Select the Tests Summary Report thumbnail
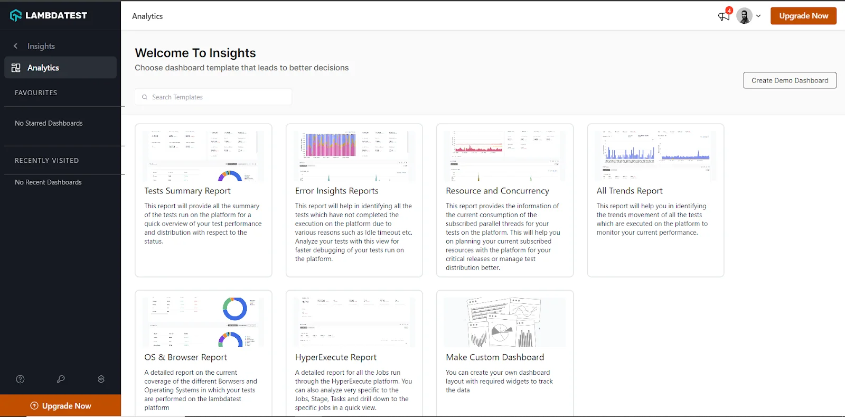 click(x=203, y=155)
